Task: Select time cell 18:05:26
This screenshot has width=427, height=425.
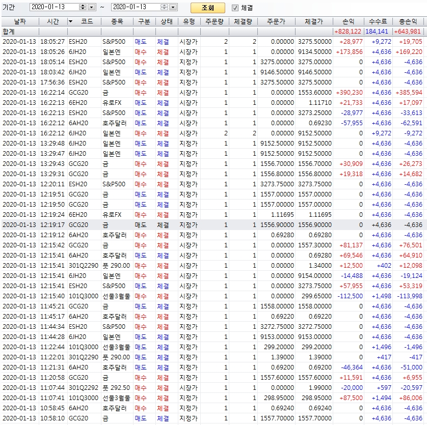Action: point(52,52)
